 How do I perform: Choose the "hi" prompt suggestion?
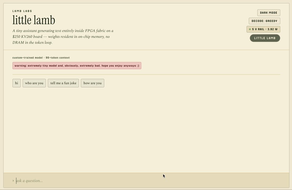tap(17, 83)
